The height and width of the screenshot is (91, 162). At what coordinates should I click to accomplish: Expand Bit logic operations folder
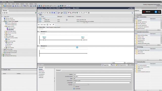click(135, 22)
